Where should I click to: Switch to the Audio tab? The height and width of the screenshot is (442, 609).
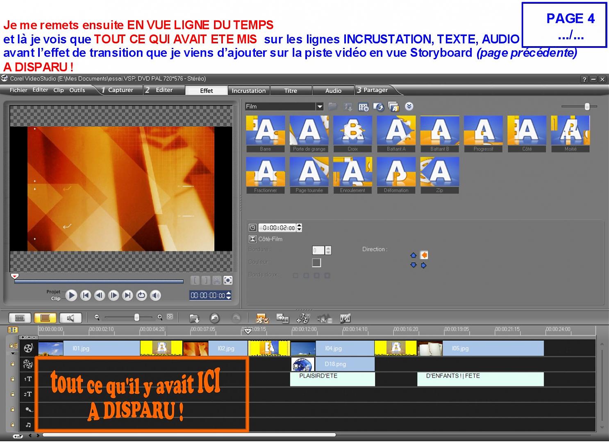[333, 90]
